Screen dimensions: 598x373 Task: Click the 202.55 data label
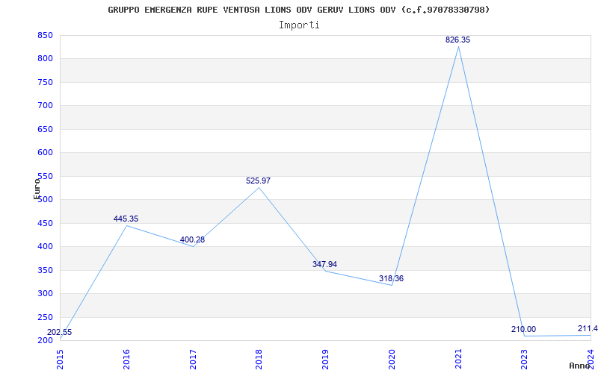[x=60, y=332]
